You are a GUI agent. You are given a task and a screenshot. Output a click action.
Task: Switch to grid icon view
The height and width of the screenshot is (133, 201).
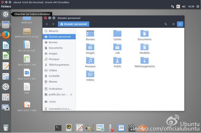point(180,24)
